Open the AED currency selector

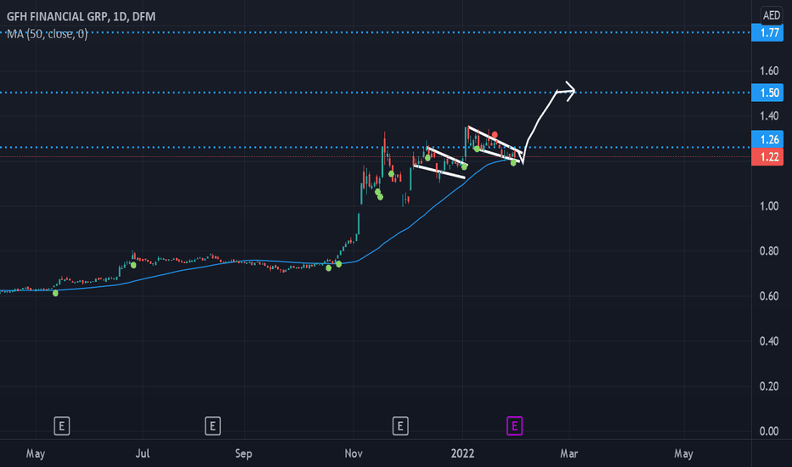772,15
